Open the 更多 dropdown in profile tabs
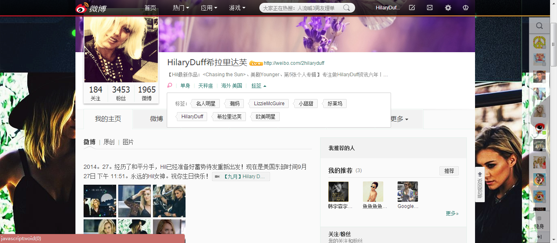The width and height of the screenshot is (557, 243). click(399, 119)
